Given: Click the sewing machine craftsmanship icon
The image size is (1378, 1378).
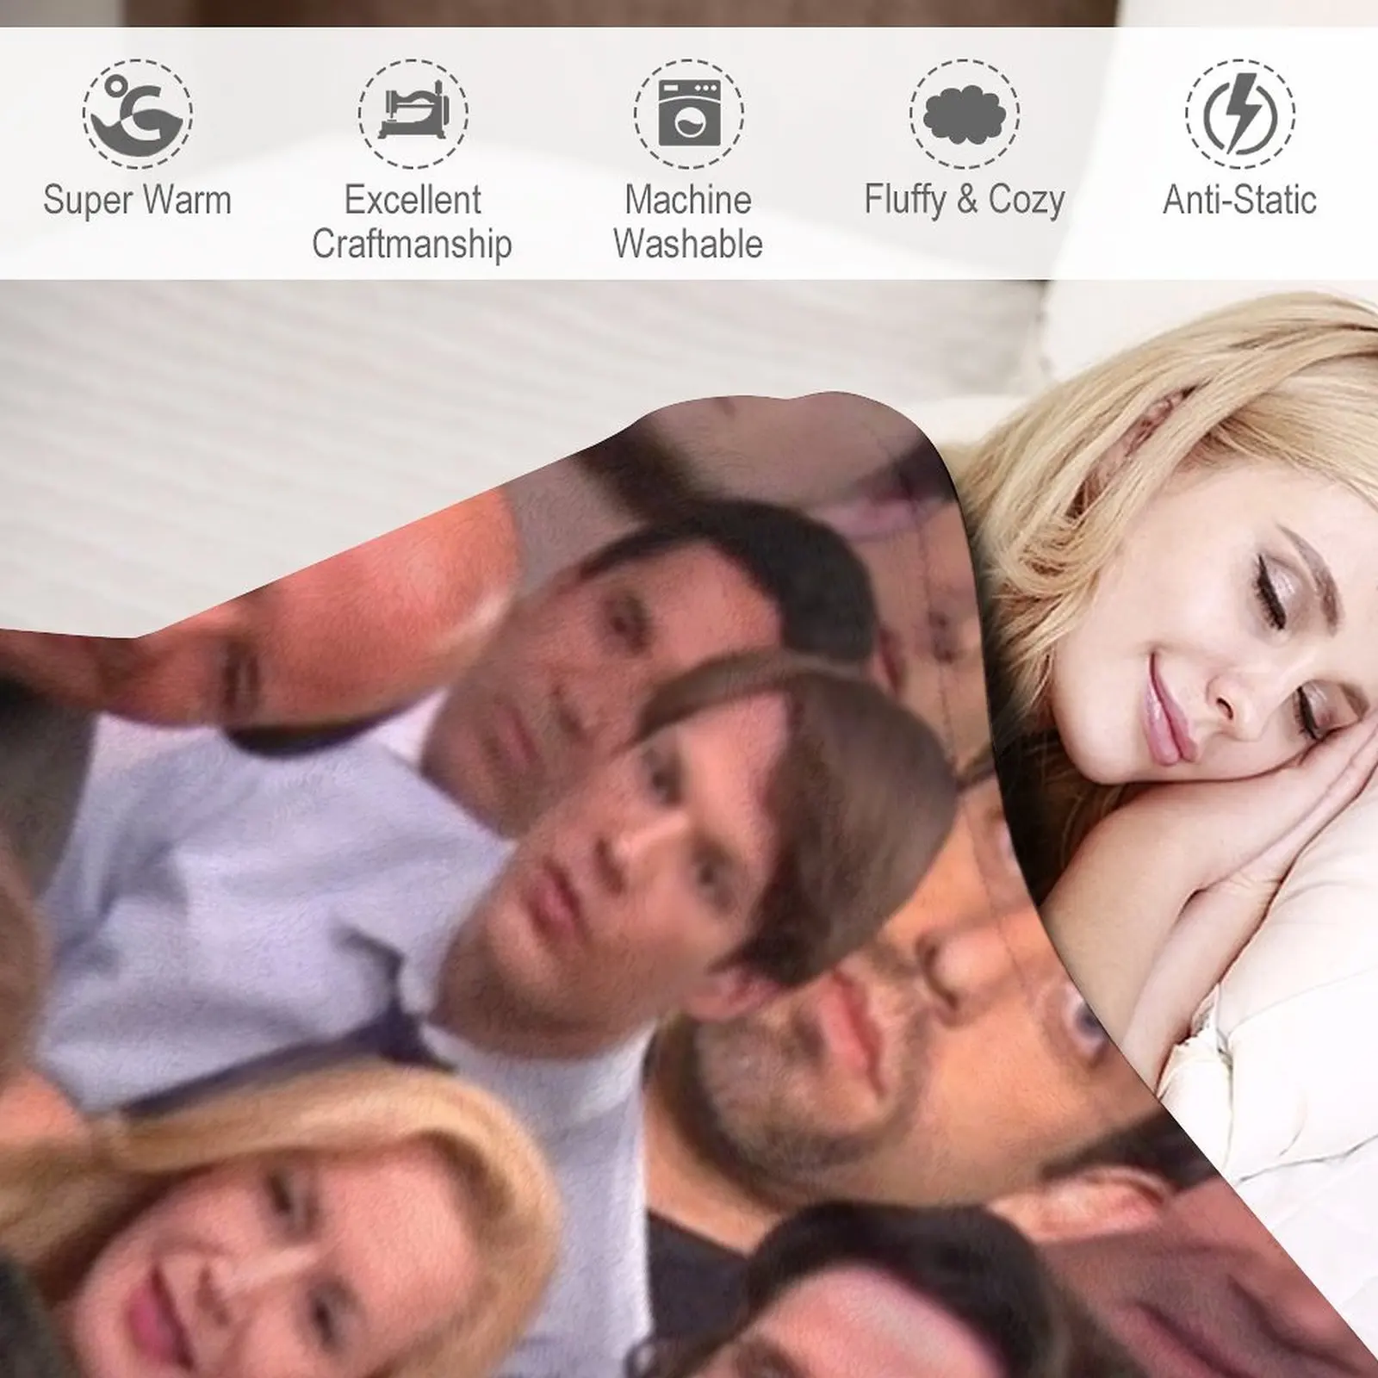Looking at the screenshot, I should pos(413,114).
